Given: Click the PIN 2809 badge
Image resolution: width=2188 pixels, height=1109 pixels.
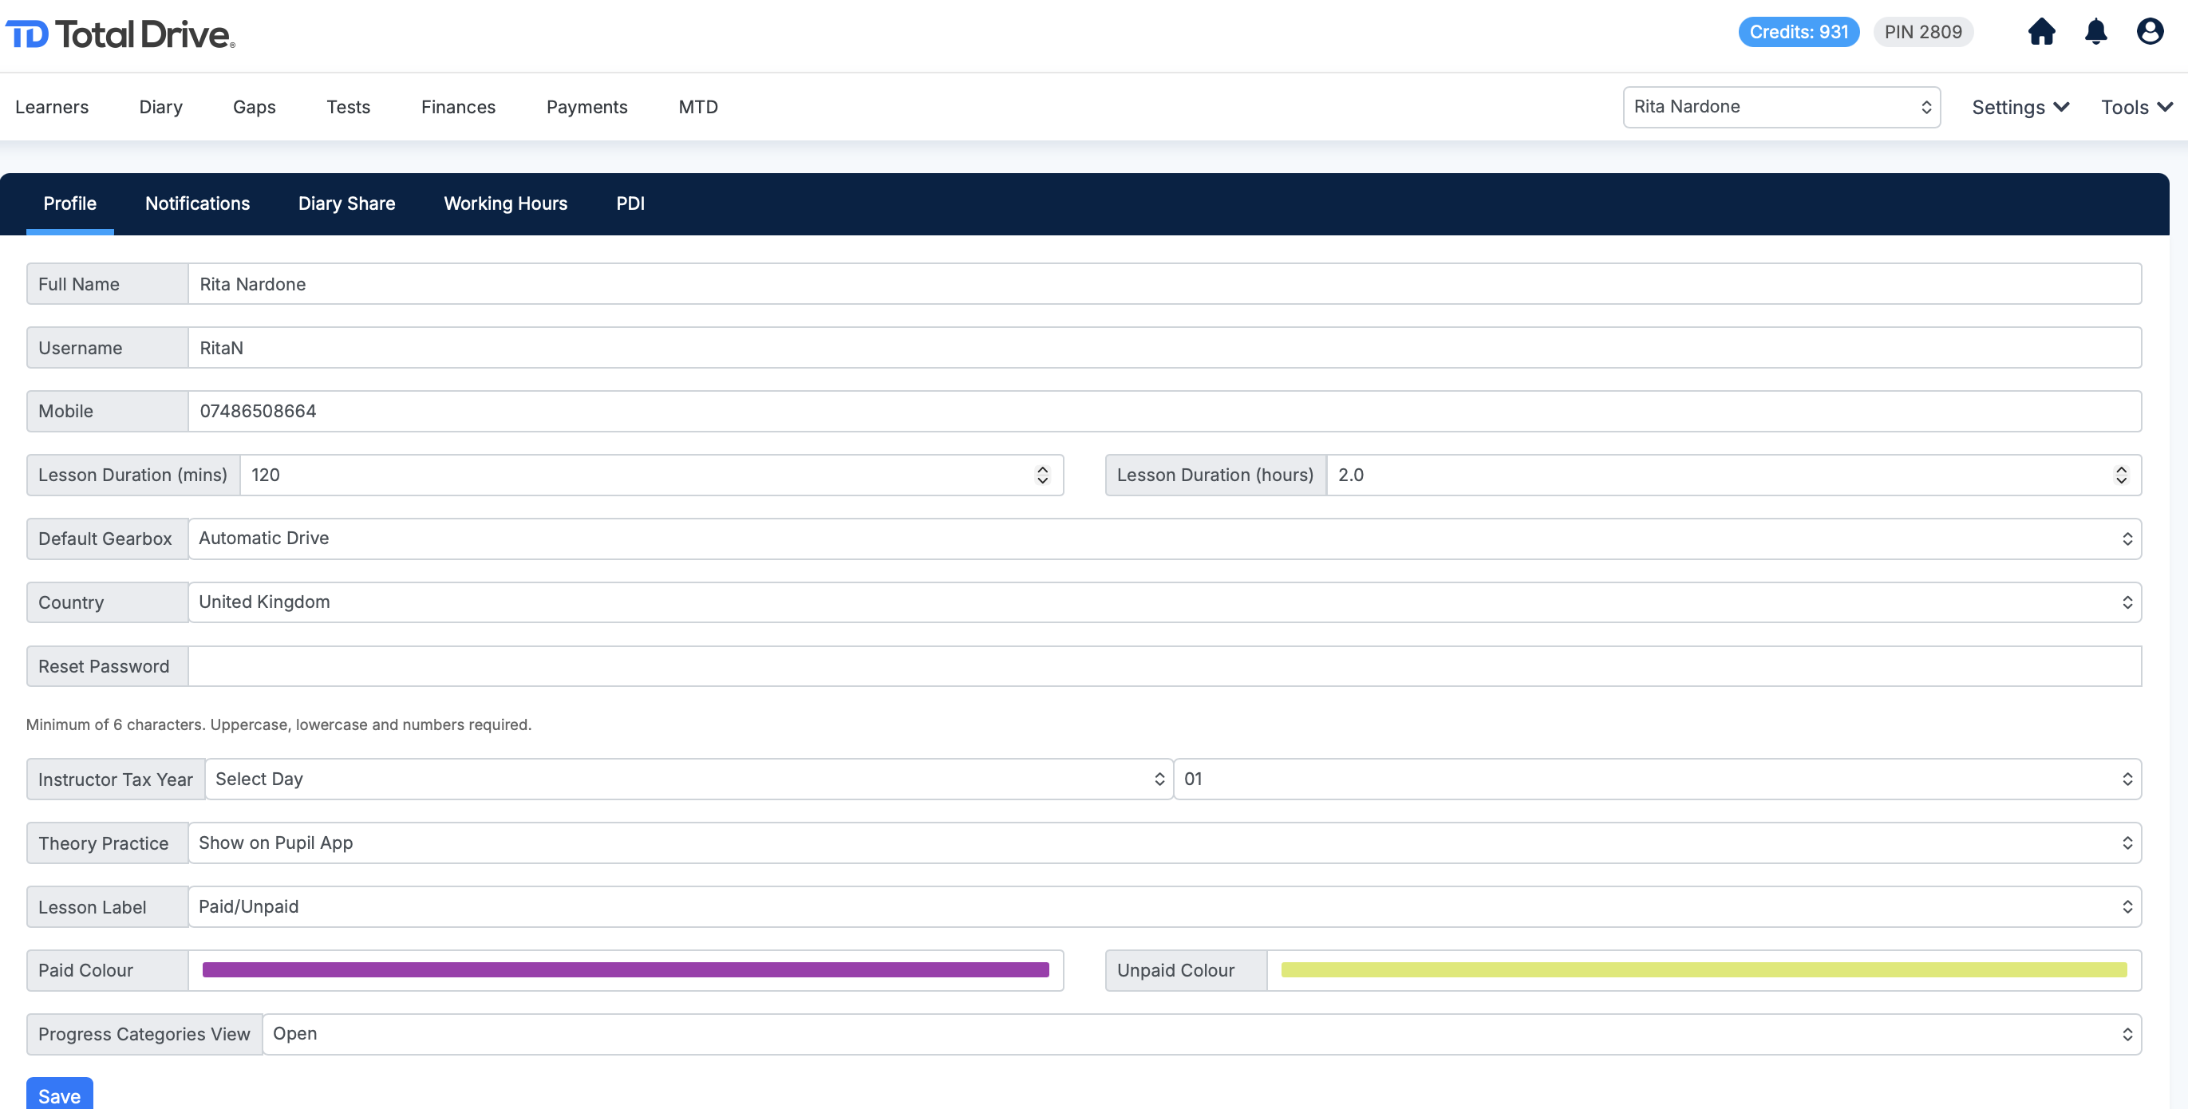Looking at the screenshot, I should point(1922,32).
